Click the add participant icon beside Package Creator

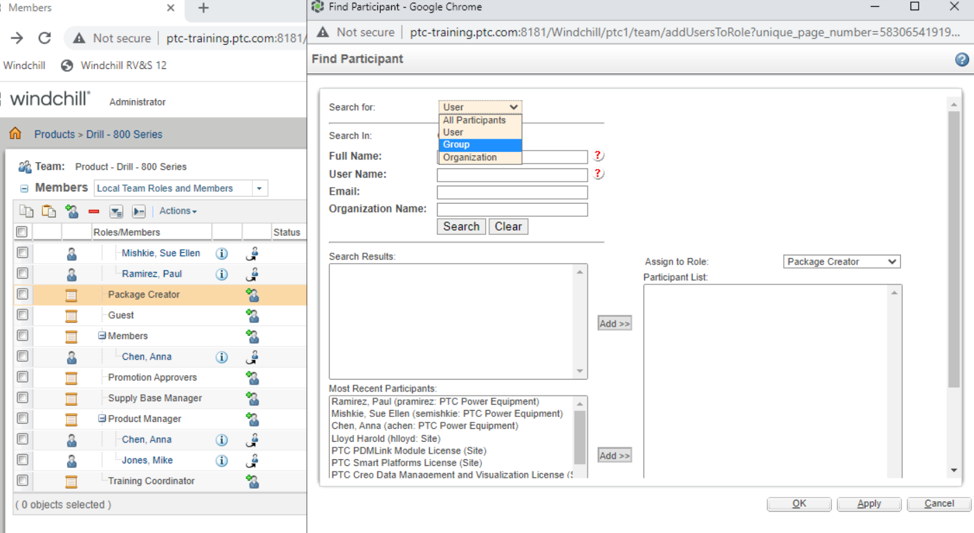(x=252, y=295)
